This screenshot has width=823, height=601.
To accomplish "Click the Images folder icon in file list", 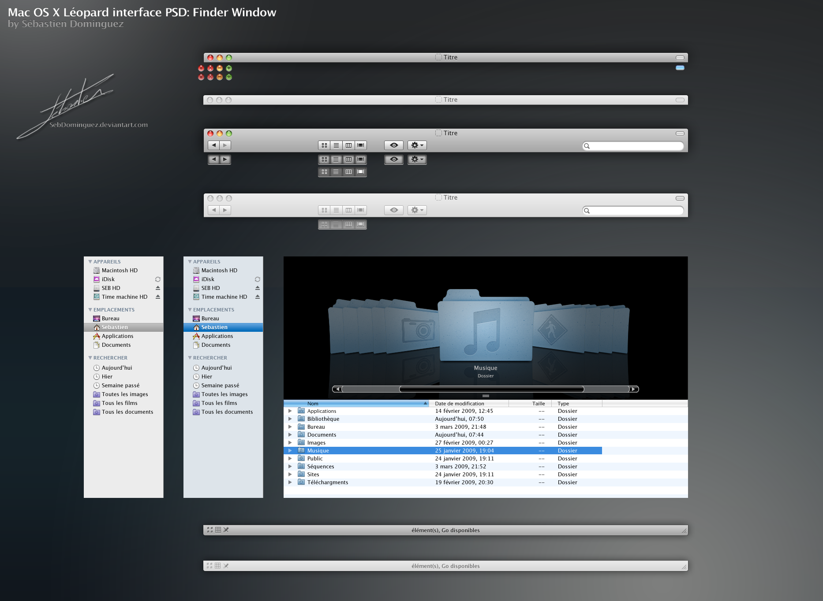I will (x=301, y=443).
